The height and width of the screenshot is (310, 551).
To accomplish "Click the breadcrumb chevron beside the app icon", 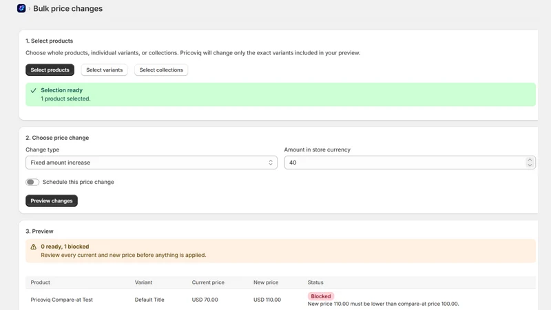I will click(30, 9).
